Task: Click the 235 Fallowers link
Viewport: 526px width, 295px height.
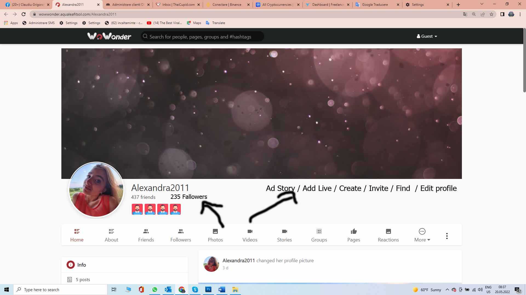Action: (x=189, y=197)
